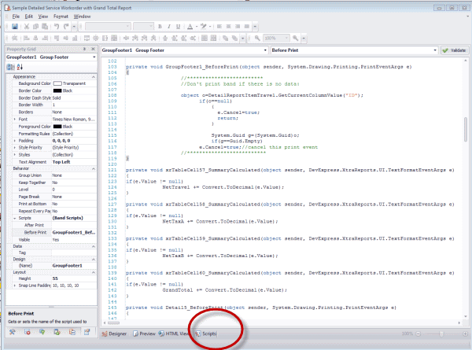Switch to HTML View tab
Screen dimensions: 472x350
pos(174,333)
